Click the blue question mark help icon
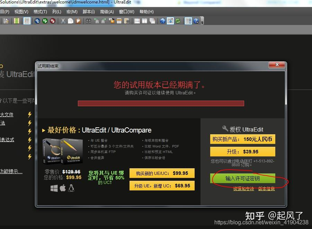 [196, 21]
